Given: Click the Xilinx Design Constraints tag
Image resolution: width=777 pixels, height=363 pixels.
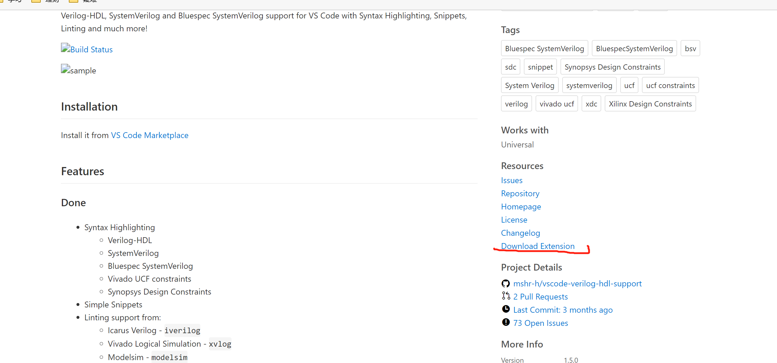Looking at the screenshot, I should pyautogui.click(x=650, y=104).
